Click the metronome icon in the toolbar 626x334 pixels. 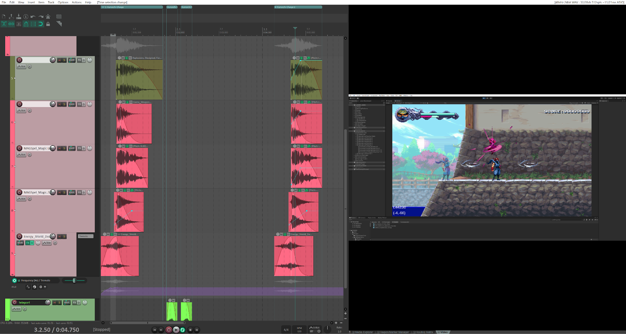(48, 17)
